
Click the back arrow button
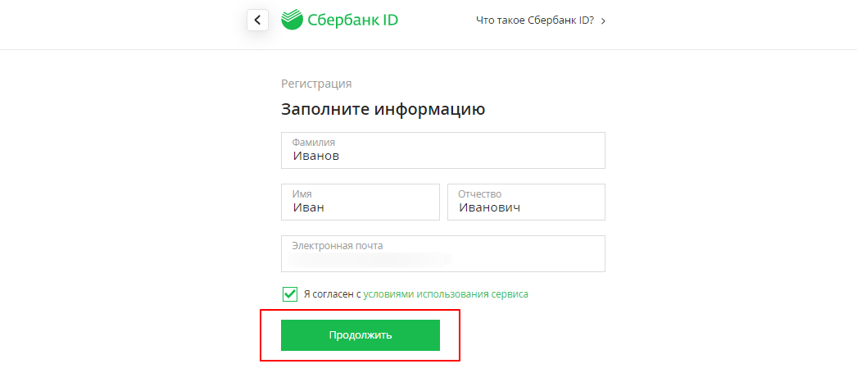[257, 20]
